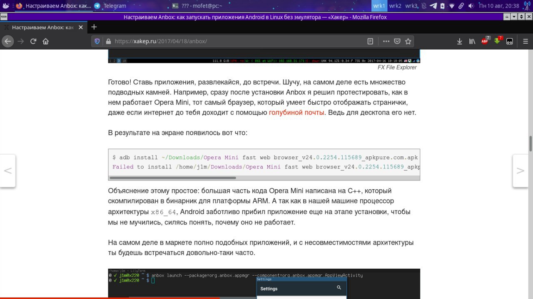Open the clock calendar 'Пн 10 авг, 20:38'

point(499,6)
